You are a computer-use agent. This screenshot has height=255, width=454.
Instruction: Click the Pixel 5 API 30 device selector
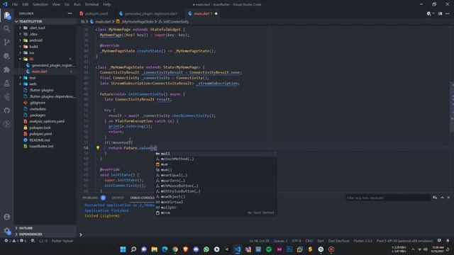404,241
